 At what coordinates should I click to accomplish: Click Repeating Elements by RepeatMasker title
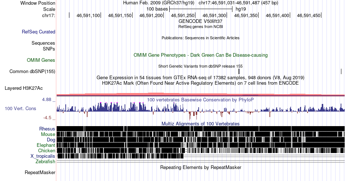click(x=200, y=167)
